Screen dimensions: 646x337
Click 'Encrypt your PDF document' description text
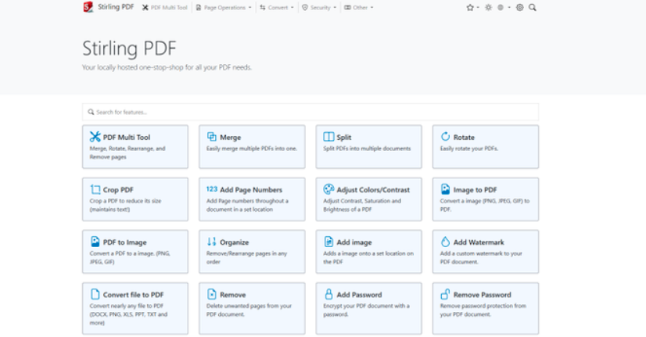(366, 310)
